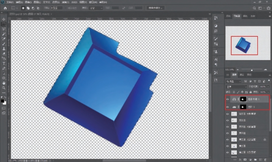Open the layer filter type dropdown
The height and width of the screenshot is (162, 272).
click(234, 81)
